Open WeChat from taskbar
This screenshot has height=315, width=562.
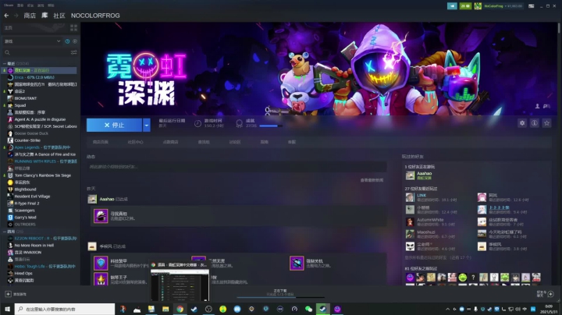coord(308,309)
